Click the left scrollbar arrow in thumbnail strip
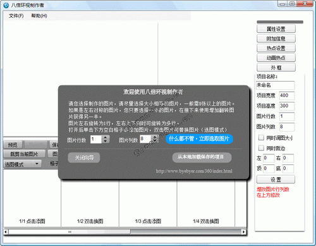Screen dimensions: 316x246 (x=6, y=232)
